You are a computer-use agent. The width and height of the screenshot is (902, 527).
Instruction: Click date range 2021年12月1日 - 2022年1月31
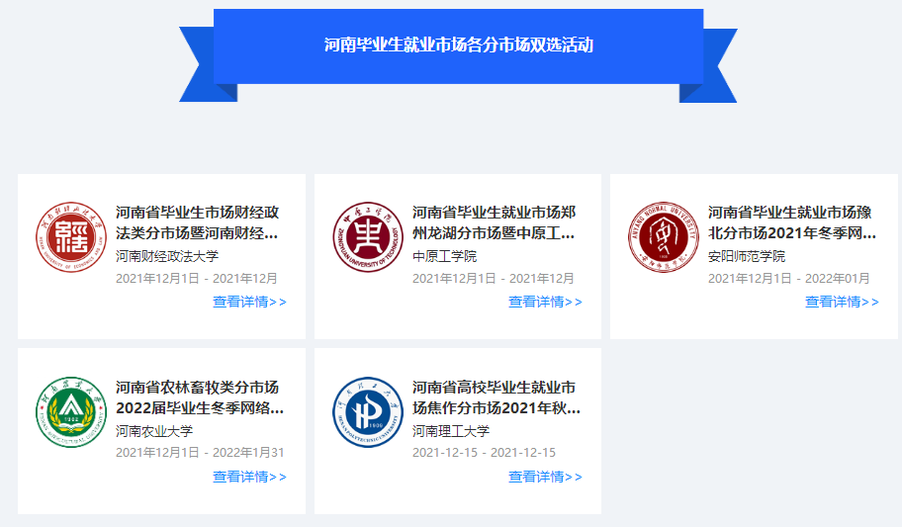[x=200, y=453]
